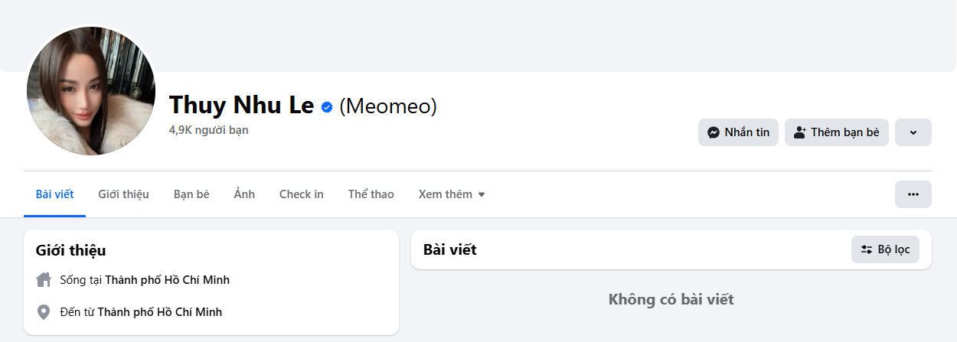Click the home icon beside Sống tại
The width and height of the screenshot is (957, 342).
point(44,280)
